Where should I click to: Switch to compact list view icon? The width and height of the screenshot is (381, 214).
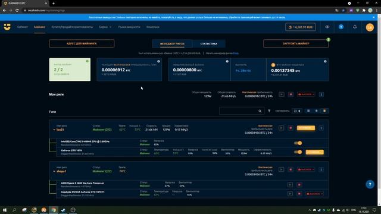pos(316,111)
